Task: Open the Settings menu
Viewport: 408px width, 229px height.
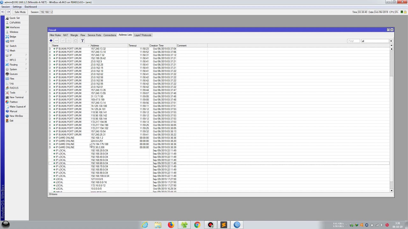Action: click(x=17, y=7)
